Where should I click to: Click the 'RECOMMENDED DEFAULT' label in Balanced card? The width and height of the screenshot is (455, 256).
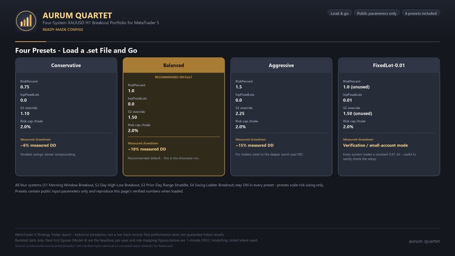point(173,77)
